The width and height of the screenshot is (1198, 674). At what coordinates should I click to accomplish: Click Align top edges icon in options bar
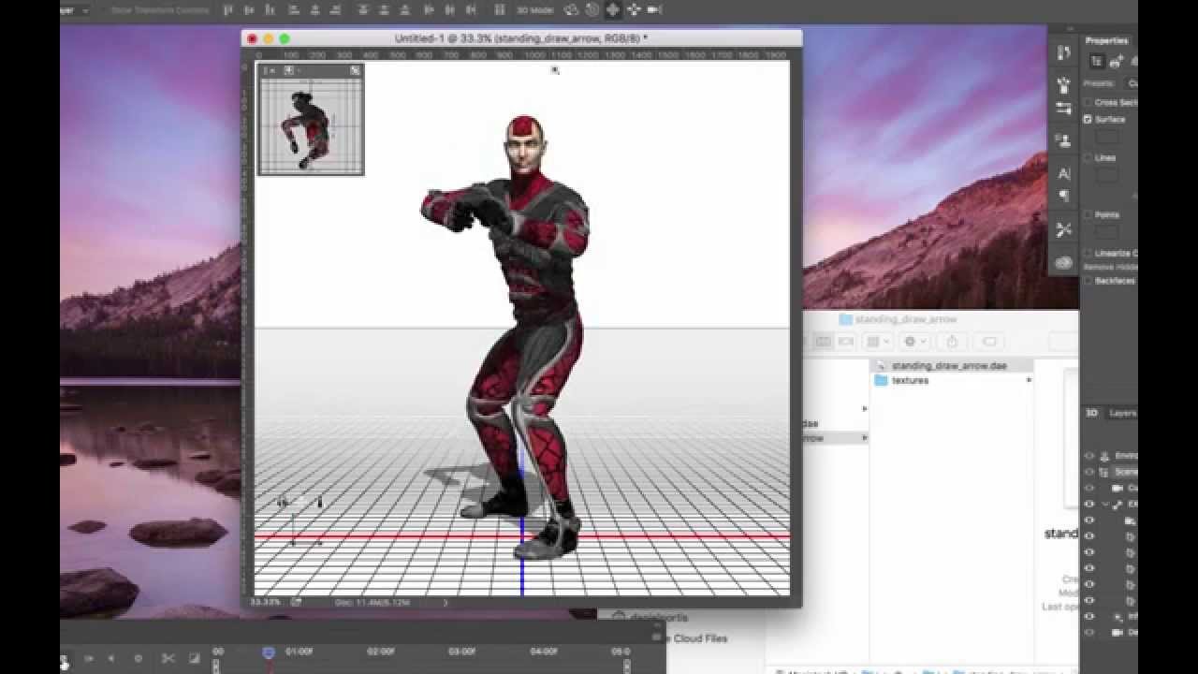227,10
